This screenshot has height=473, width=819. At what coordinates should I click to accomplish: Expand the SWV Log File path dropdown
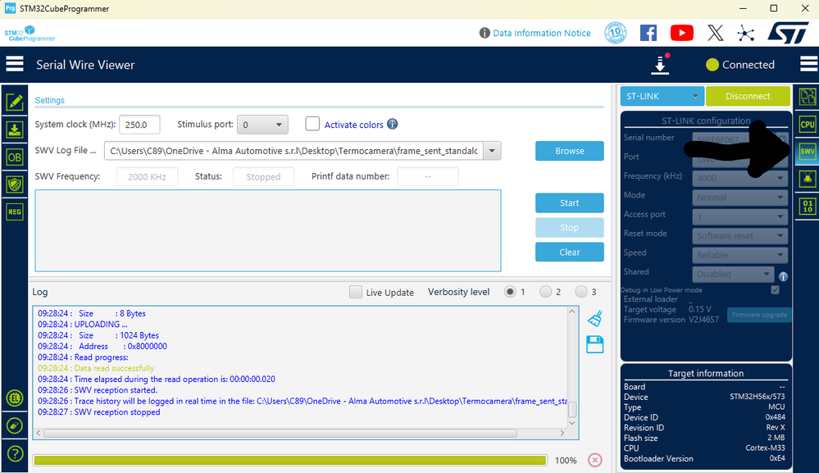coord(492,151)
